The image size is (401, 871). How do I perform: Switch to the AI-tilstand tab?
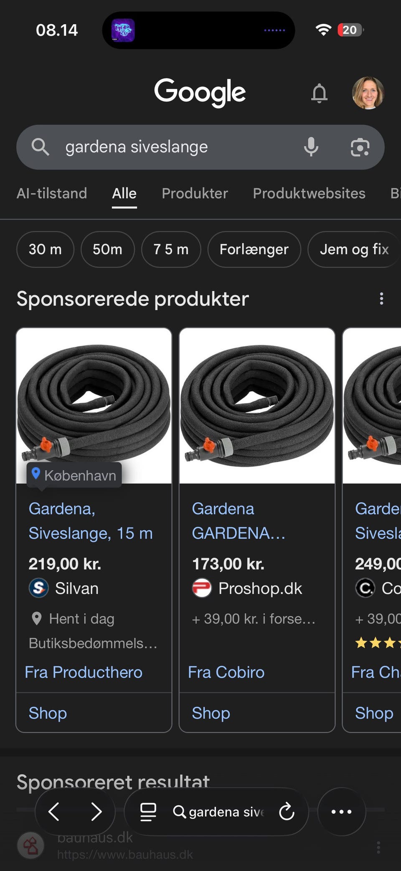pyautogui.click(x=52, y=193)
